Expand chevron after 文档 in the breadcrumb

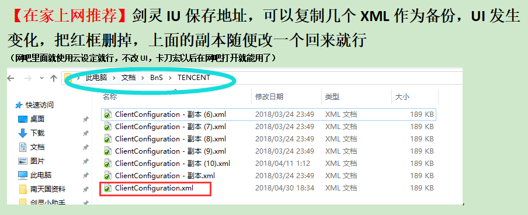pyautogui.click(x=143, y=78)
